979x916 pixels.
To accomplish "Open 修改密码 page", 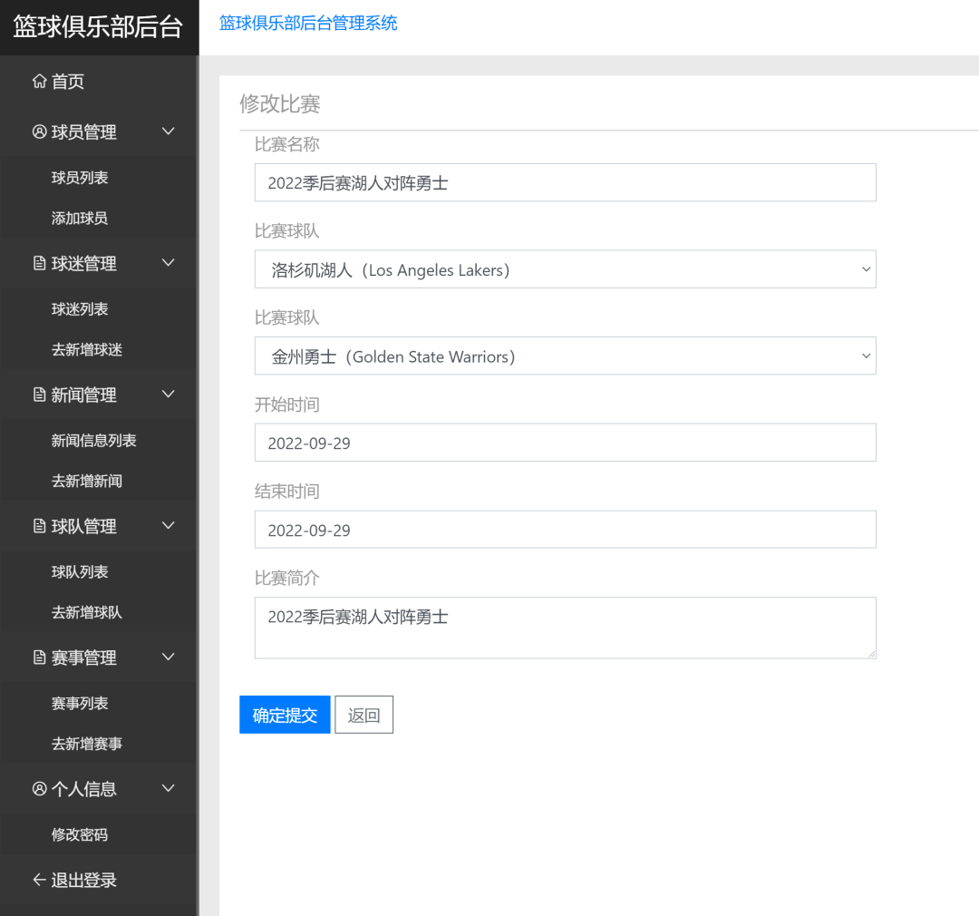I will click(x=80, y=834).
